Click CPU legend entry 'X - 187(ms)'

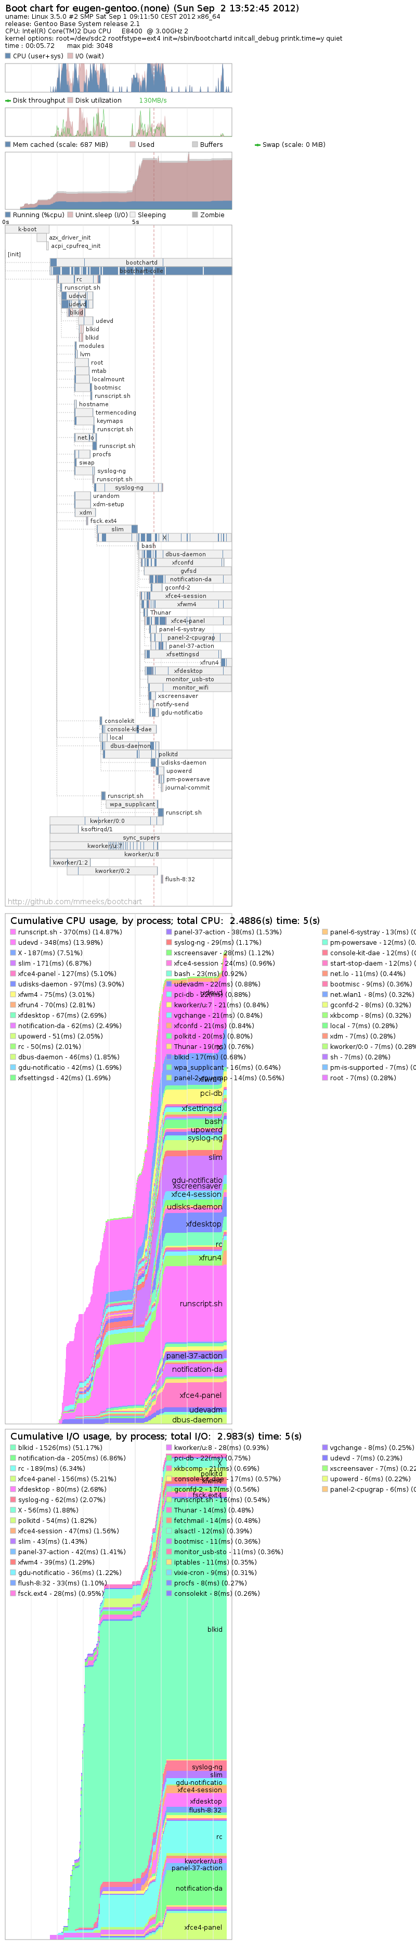46,952
